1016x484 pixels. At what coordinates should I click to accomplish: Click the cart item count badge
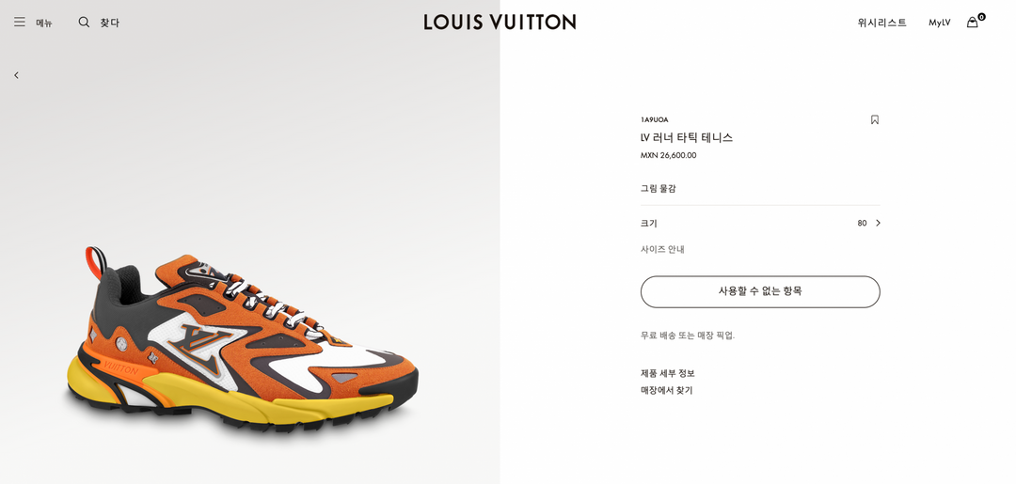click(x=981, y=17)
